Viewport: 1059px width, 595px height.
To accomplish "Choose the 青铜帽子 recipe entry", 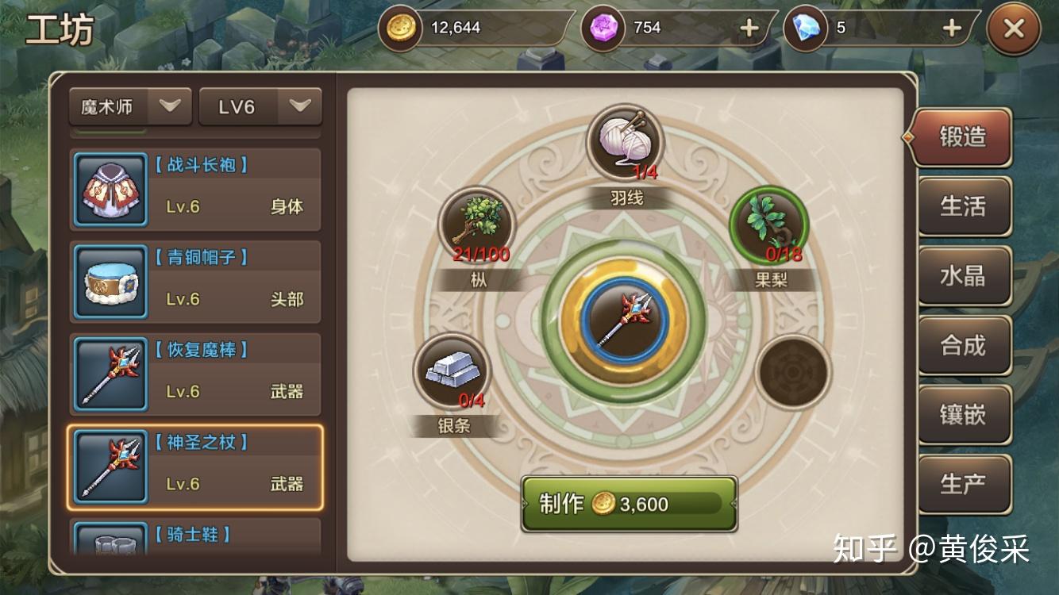I will tap(195, 282).
